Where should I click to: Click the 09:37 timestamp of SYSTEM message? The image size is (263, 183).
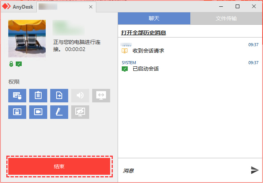point(253,63)
